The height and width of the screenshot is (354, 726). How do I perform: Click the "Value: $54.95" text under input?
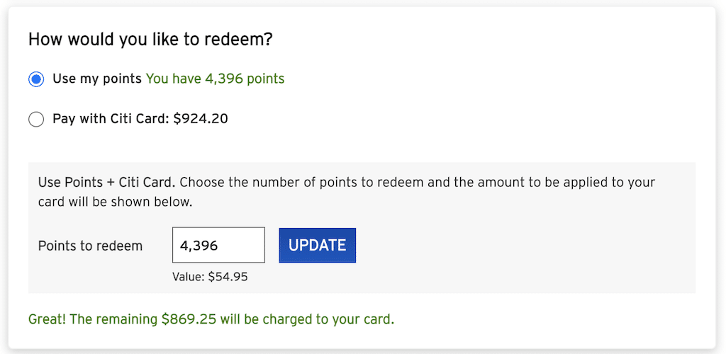[210, 277]
